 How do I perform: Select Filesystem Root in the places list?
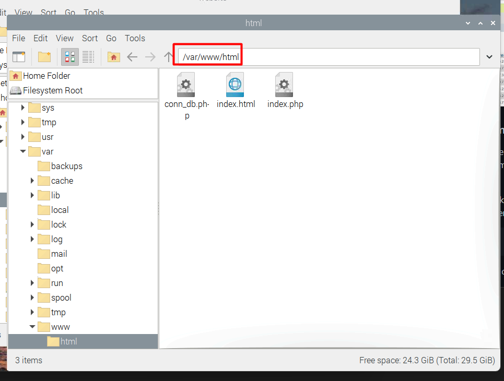[83, 91]
